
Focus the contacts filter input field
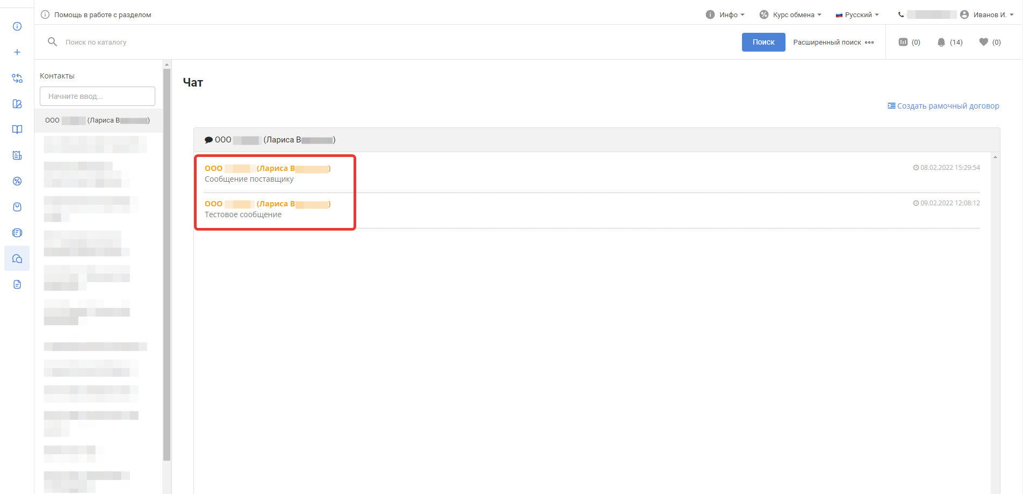coord(97,96)
